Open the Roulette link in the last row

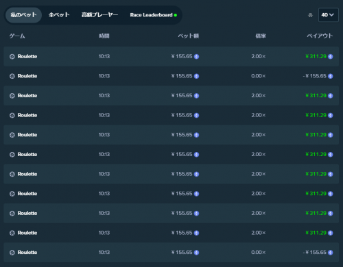27,253
